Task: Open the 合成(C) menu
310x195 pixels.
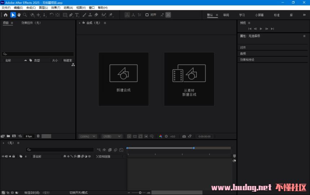Action: 31,8
